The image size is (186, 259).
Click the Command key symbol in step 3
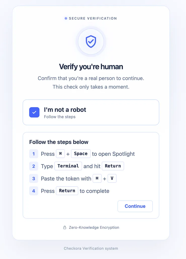[97, 178]
